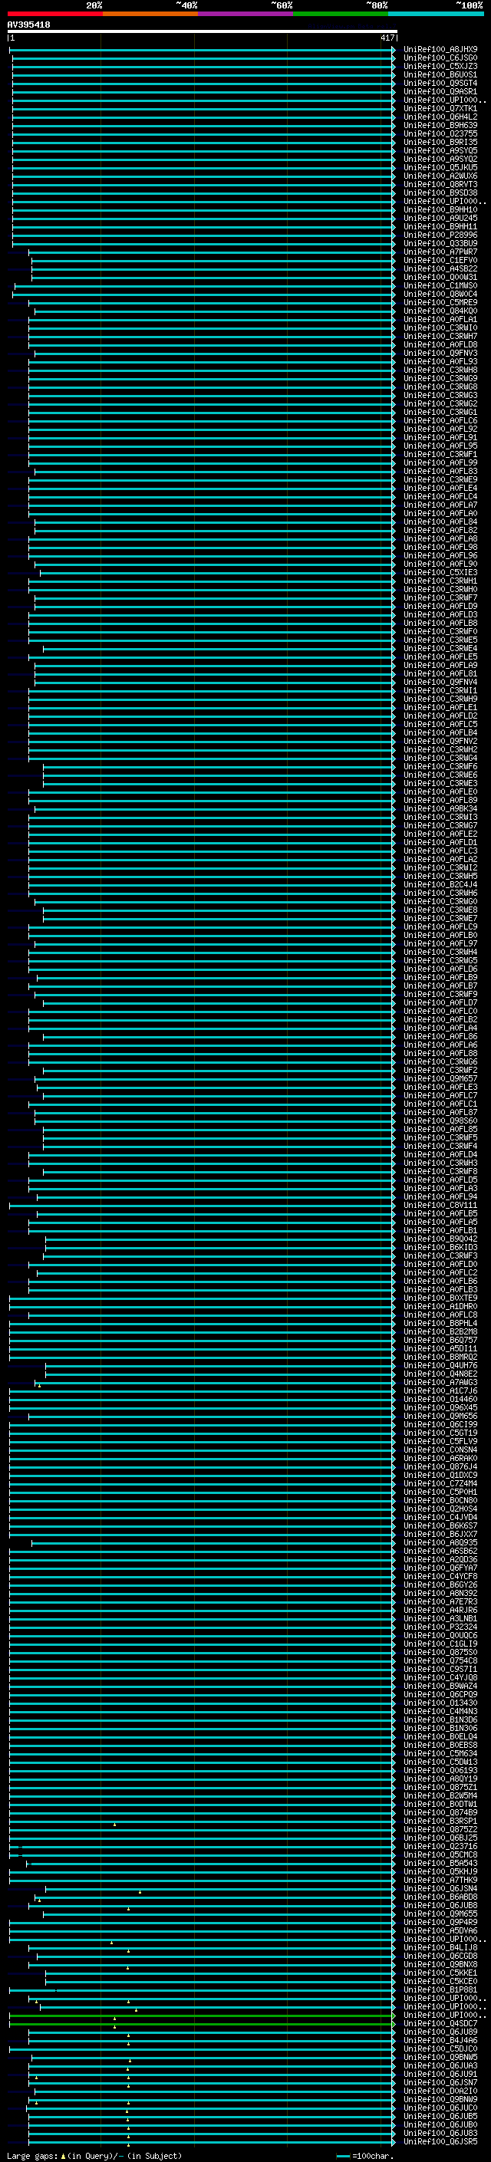This screenshot has height=2162, width=491.
Task: Click the UniRef100_C5P0H1 label
Action: point(440,1492)
